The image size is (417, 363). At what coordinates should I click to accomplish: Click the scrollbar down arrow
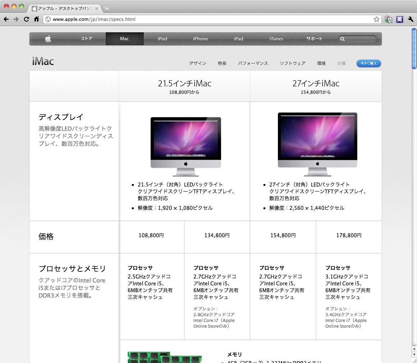(414, 355)
